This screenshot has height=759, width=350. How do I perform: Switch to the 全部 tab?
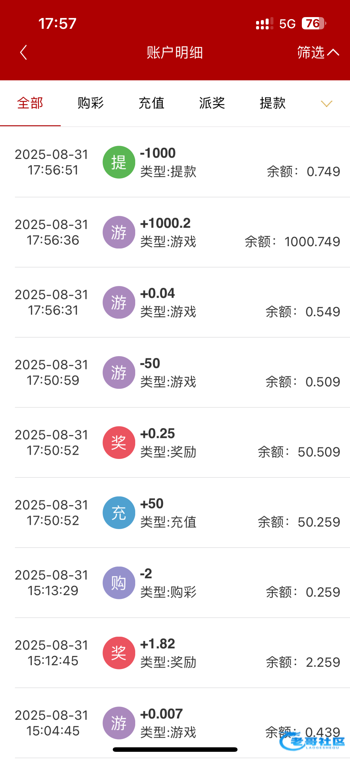coord(30,103)
